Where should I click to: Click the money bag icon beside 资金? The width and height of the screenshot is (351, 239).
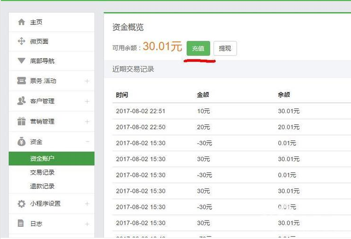tap(21, 141)
